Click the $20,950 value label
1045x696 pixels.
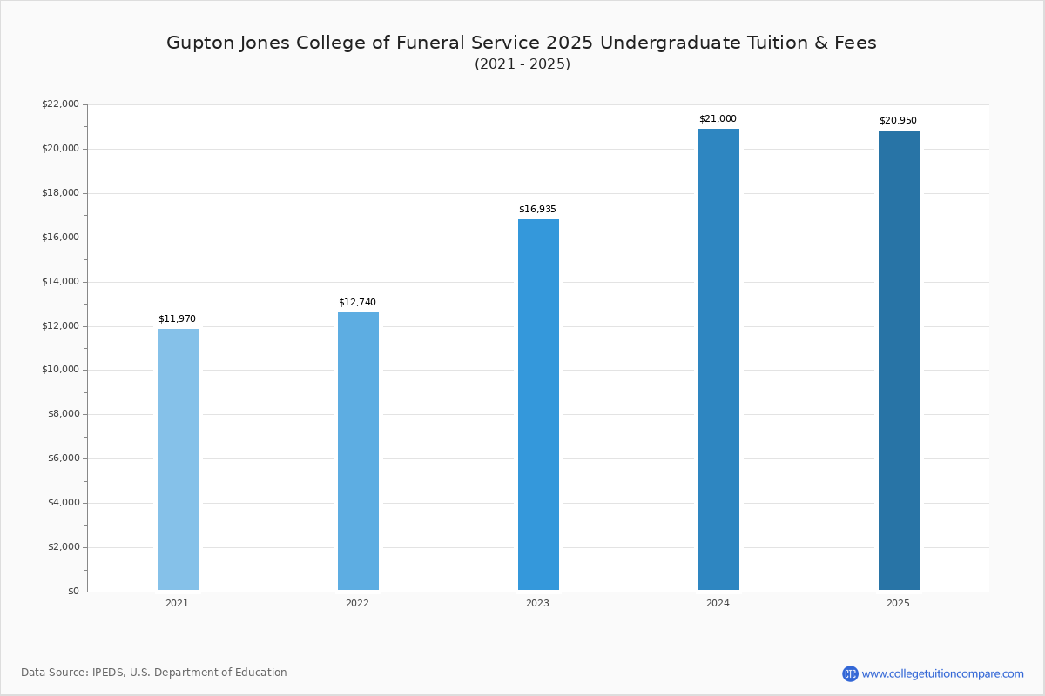coord(898,120)
